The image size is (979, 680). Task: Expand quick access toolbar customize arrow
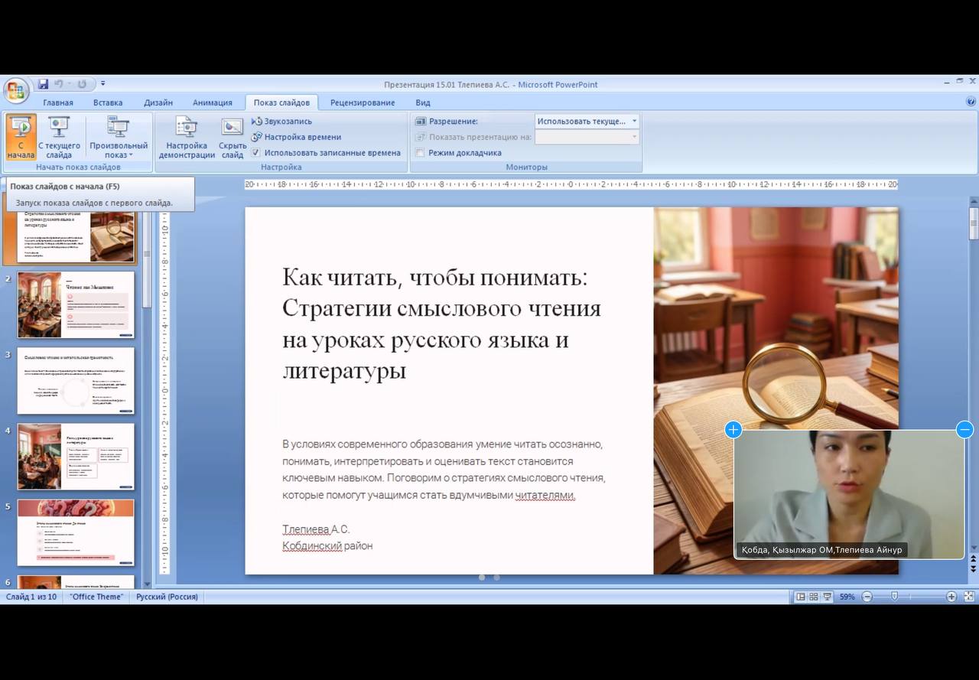coord(103,84)
